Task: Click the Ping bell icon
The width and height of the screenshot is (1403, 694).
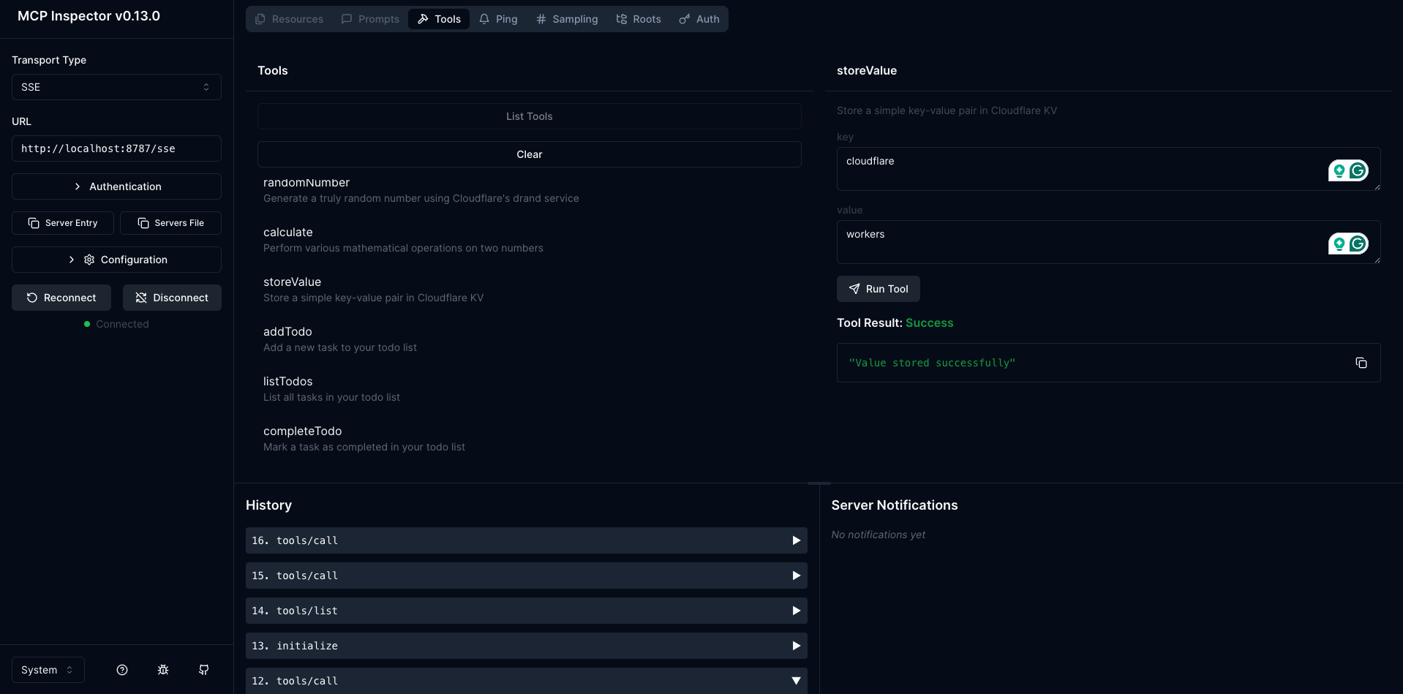Action: coord(484,19)
